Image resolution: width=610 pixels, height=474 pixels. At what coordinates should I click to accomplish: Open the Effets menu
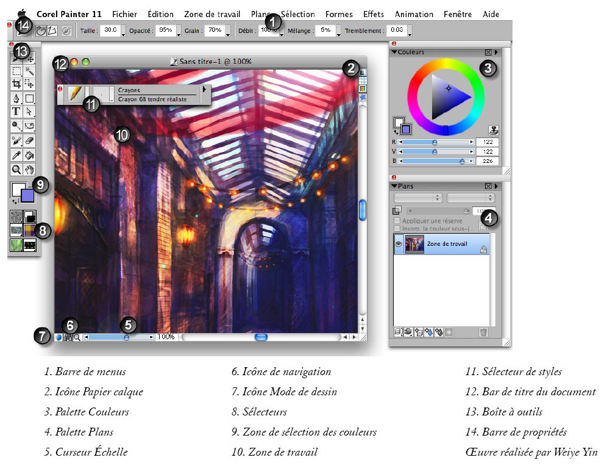pos(374,15)
